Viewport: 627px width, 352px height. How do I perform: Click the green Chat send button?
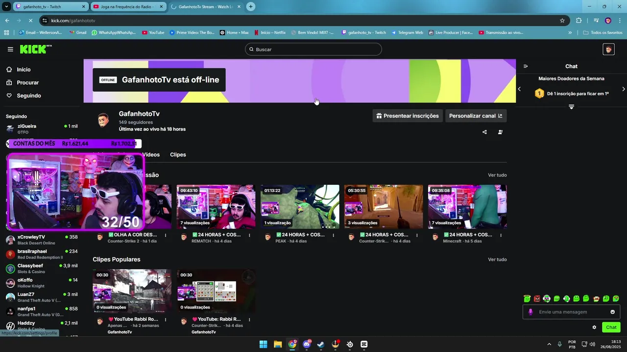611,328
